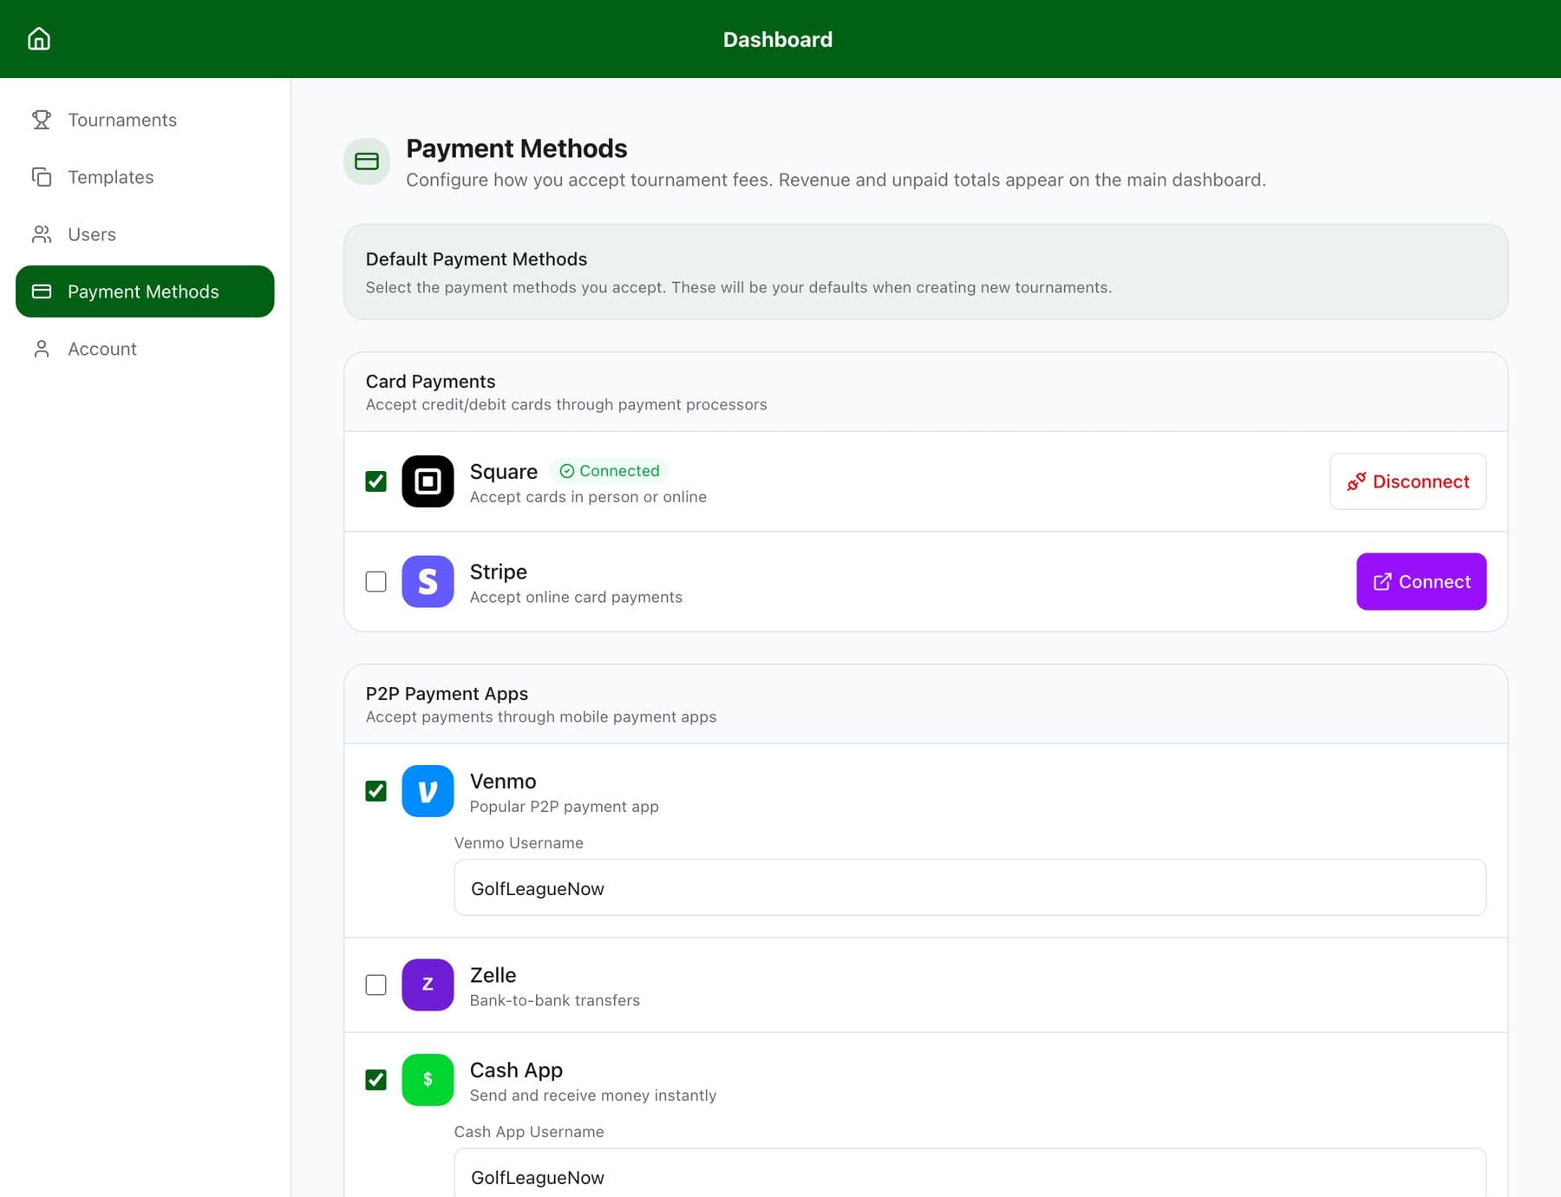Click the Cash App Username label

pyautogui.click(x=529, y=1132)
